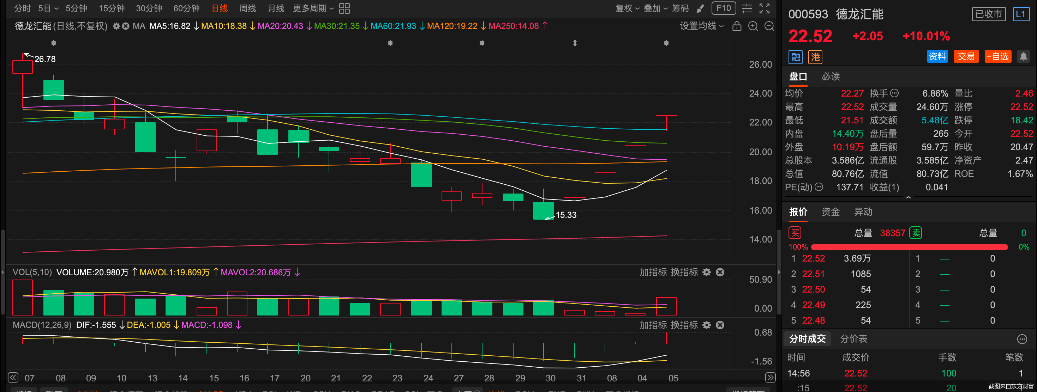
Task: Jump to later dates with right arrows
Action: (x=770, y=378)
